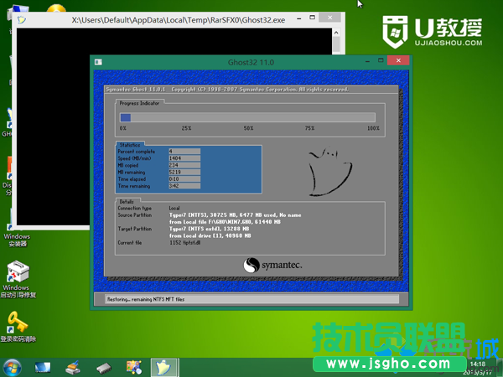Click the Ghost32 window system menu icon
This screenshot has width=503, height=377.
click(99, 62)
